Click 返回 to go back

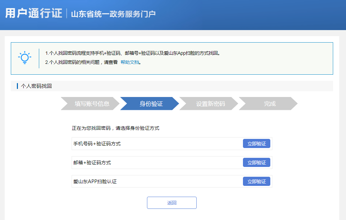coord(171,202)
